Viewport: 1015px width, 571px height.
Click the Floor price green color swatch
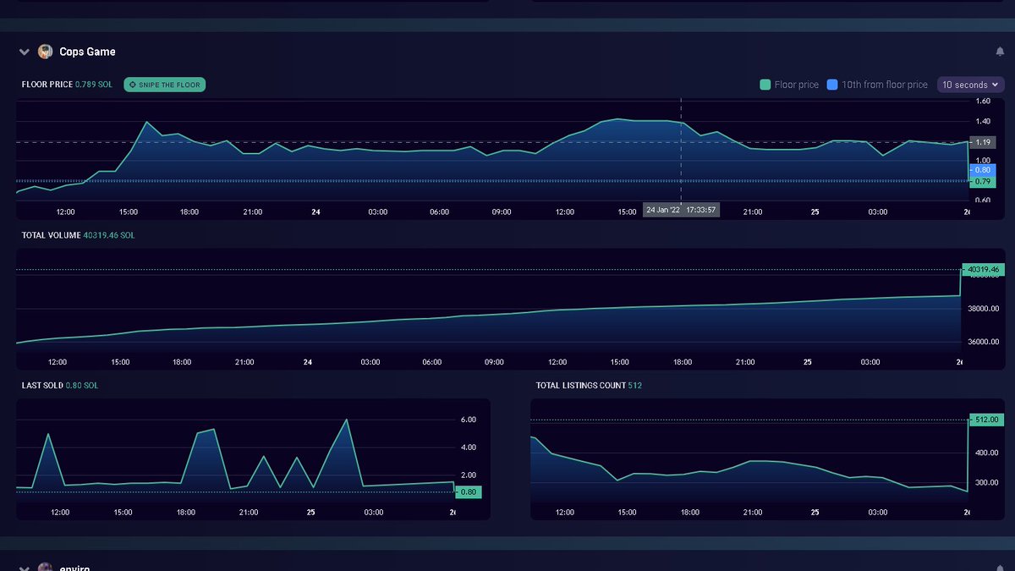coord(765,85)
